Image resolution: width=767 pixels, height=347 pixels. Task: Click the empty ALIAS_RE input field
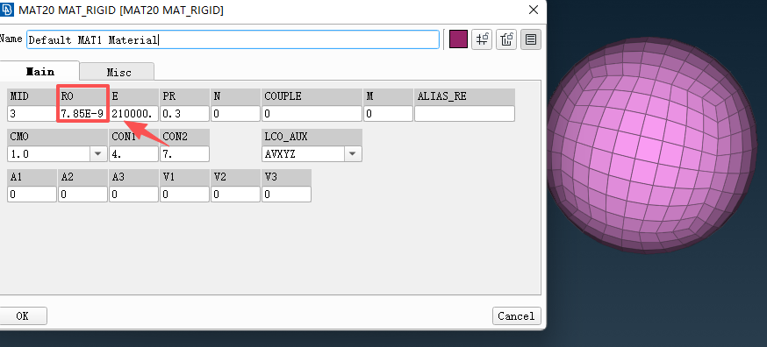465,114
